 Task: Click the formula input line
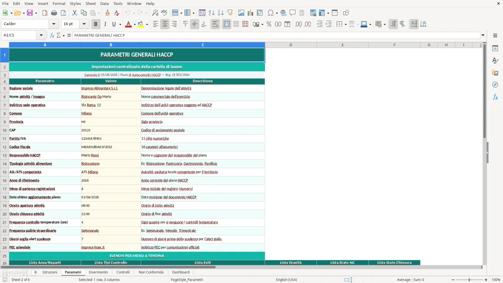pos(276,35)
